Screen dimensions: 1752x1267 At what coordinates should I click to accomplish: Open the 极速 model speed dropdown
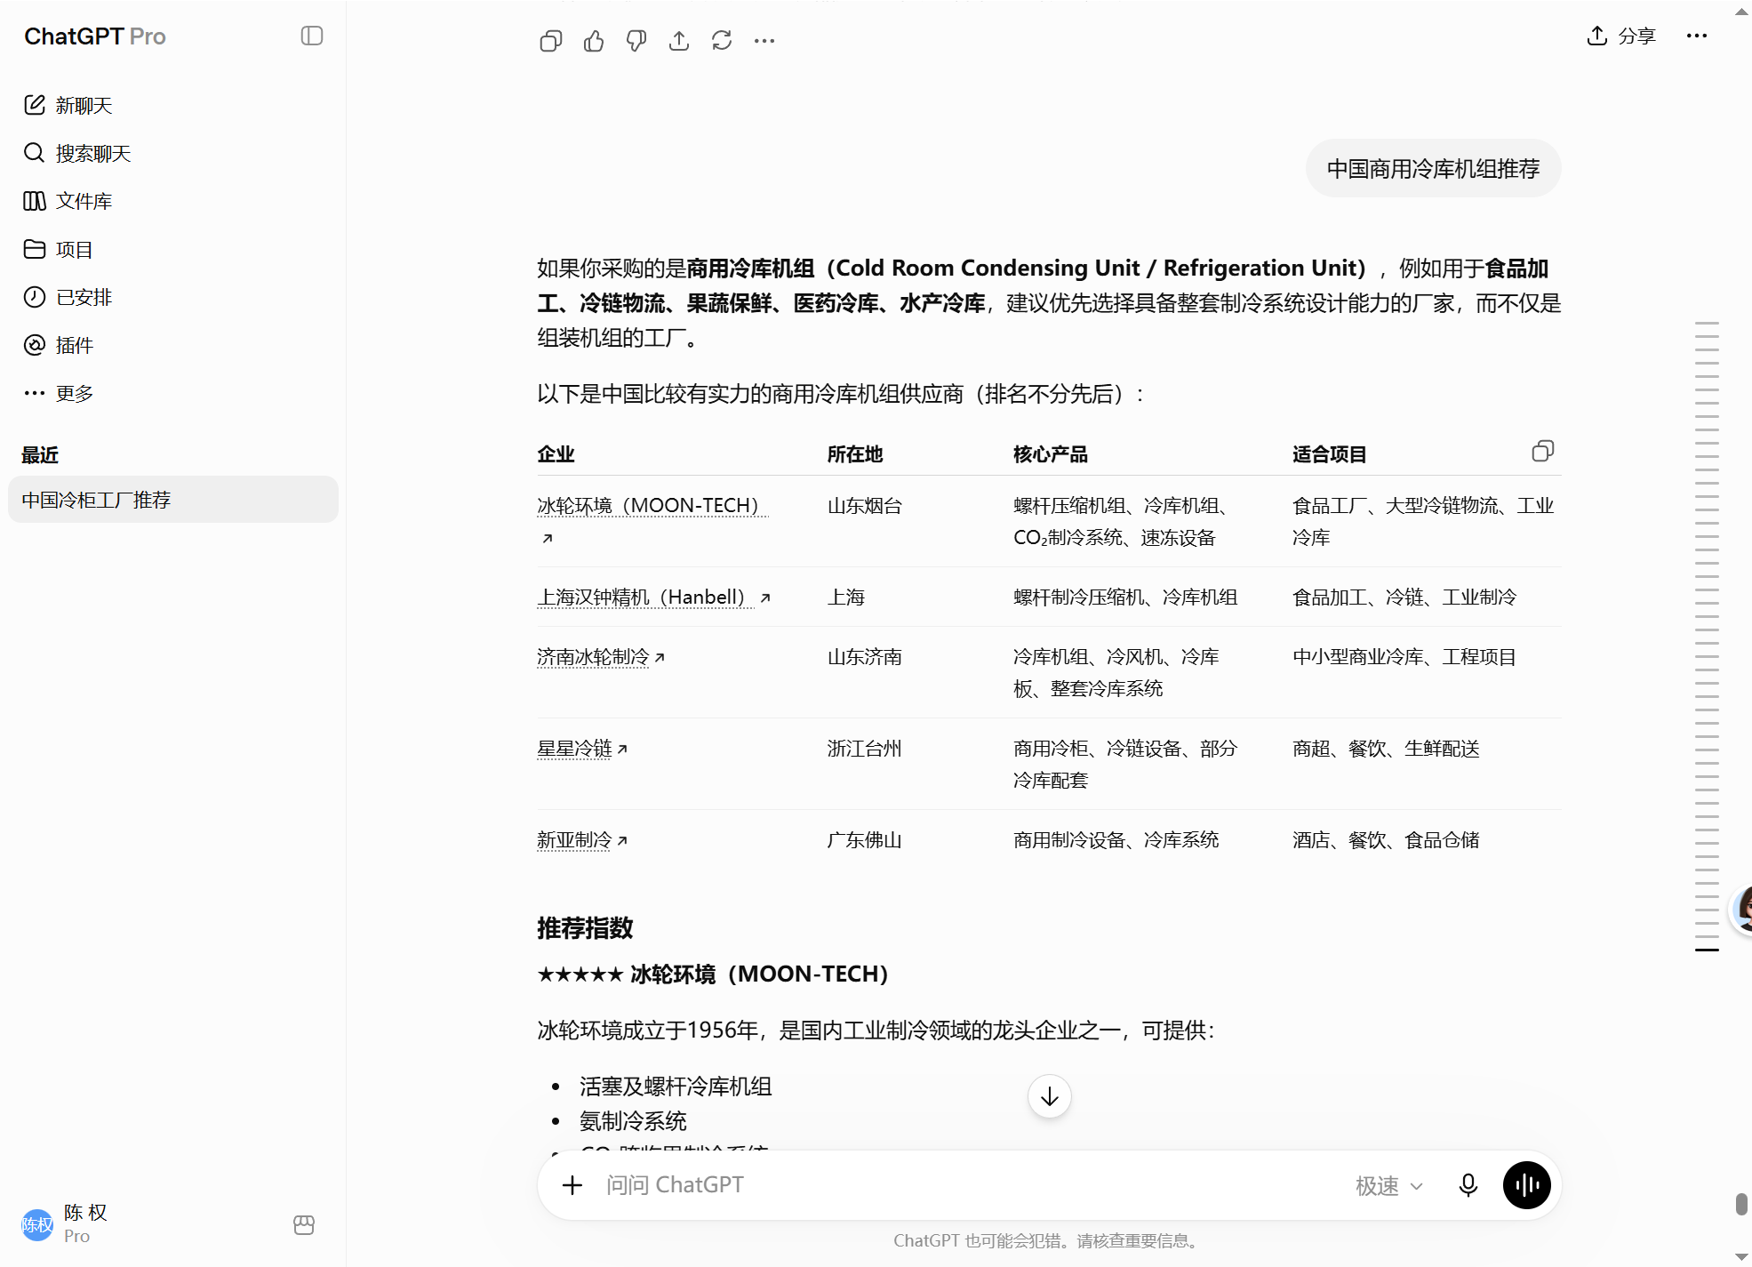click(1389, 1186)
